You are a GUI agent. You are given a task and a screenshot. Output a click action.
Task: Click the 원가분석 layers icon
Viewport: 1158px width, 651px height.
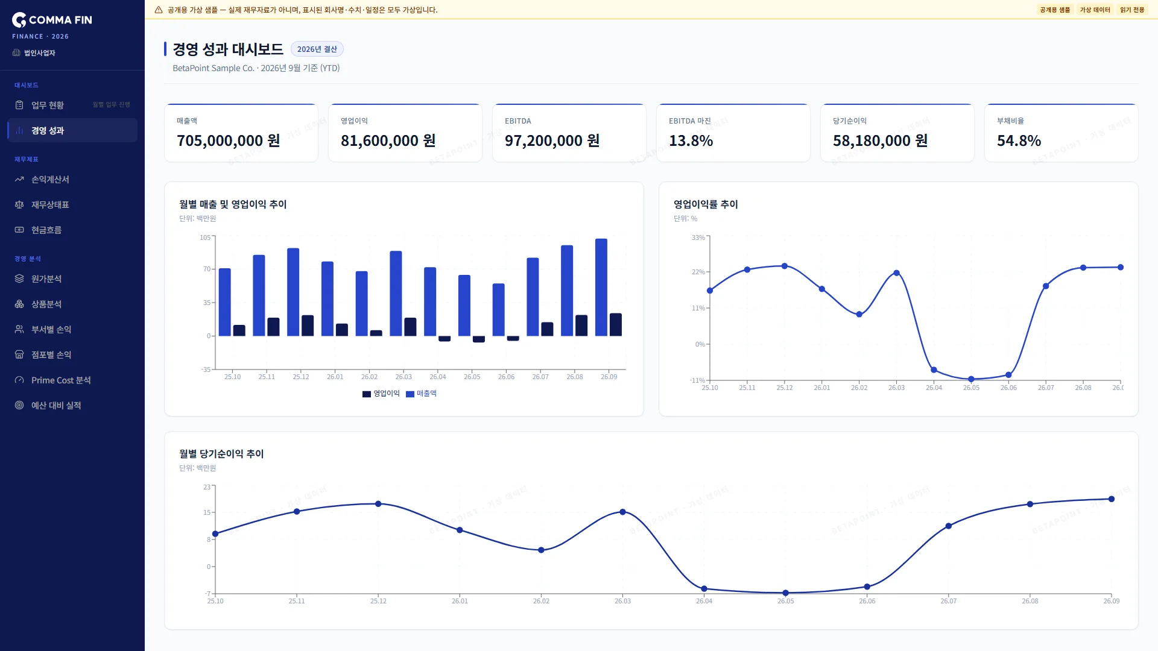click(x=19, y=278)
